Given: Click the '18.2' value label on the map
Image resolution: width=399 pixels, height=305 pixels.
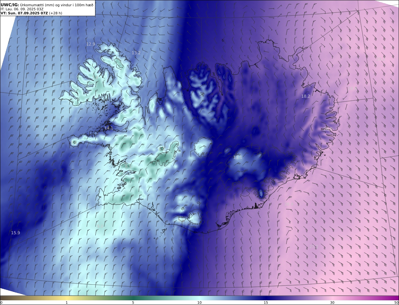Looking at the screenshot, I should (306, 96).
